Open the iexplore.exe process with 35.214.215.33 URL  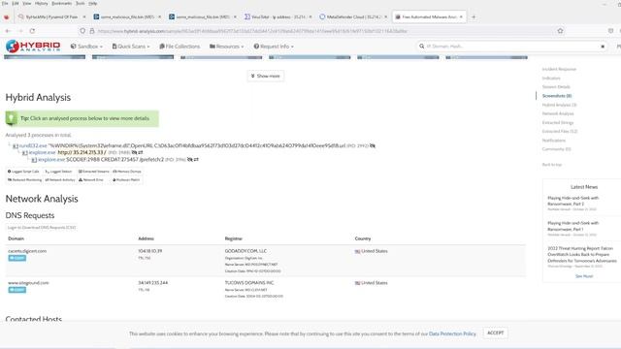pyautogui.click(x=42, y=152)
